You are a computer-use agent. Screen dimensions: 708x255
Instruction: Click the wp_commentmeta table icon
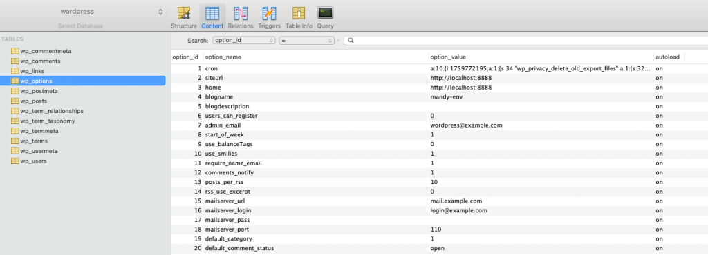pos(15,51)
